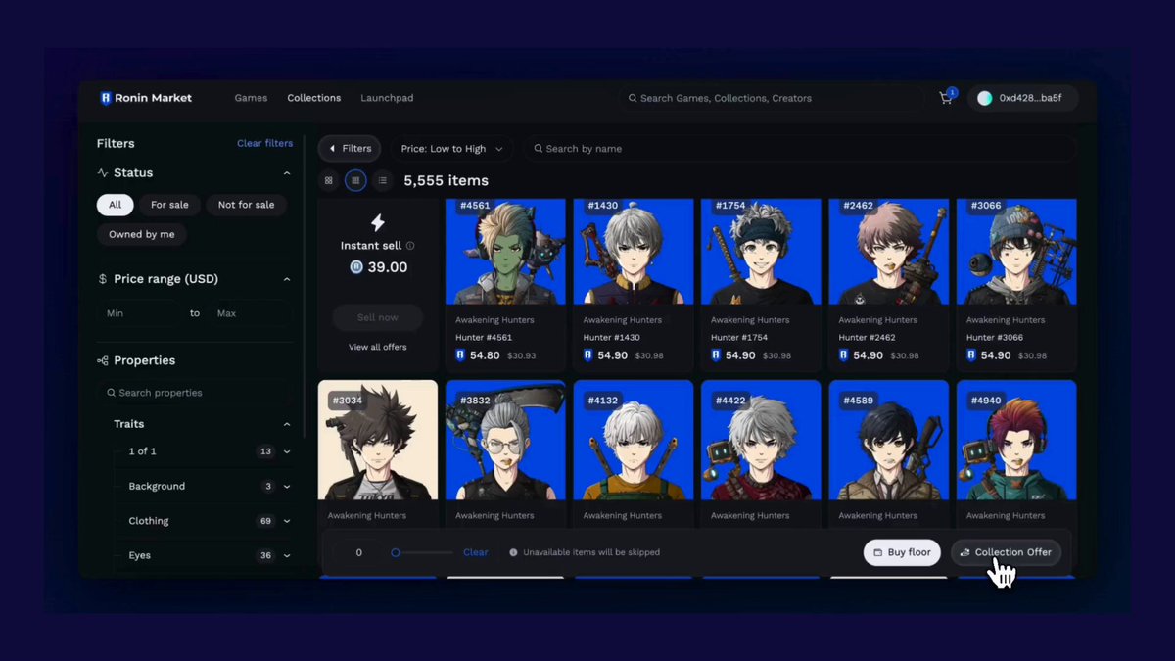Collapse the Traits section
Viewport: 1175px width, 661px height.
coord(287,424)
